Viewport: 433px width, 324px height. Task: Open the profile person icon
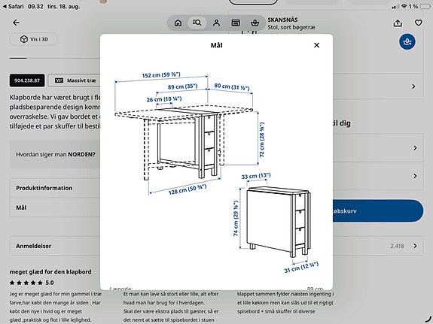[217, 23]
